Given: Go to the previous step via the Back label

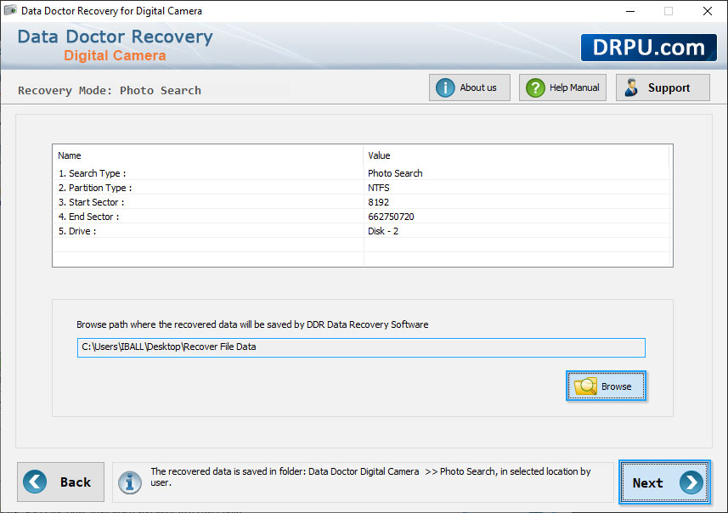Looking at the screenshot, I should (76, 482).
